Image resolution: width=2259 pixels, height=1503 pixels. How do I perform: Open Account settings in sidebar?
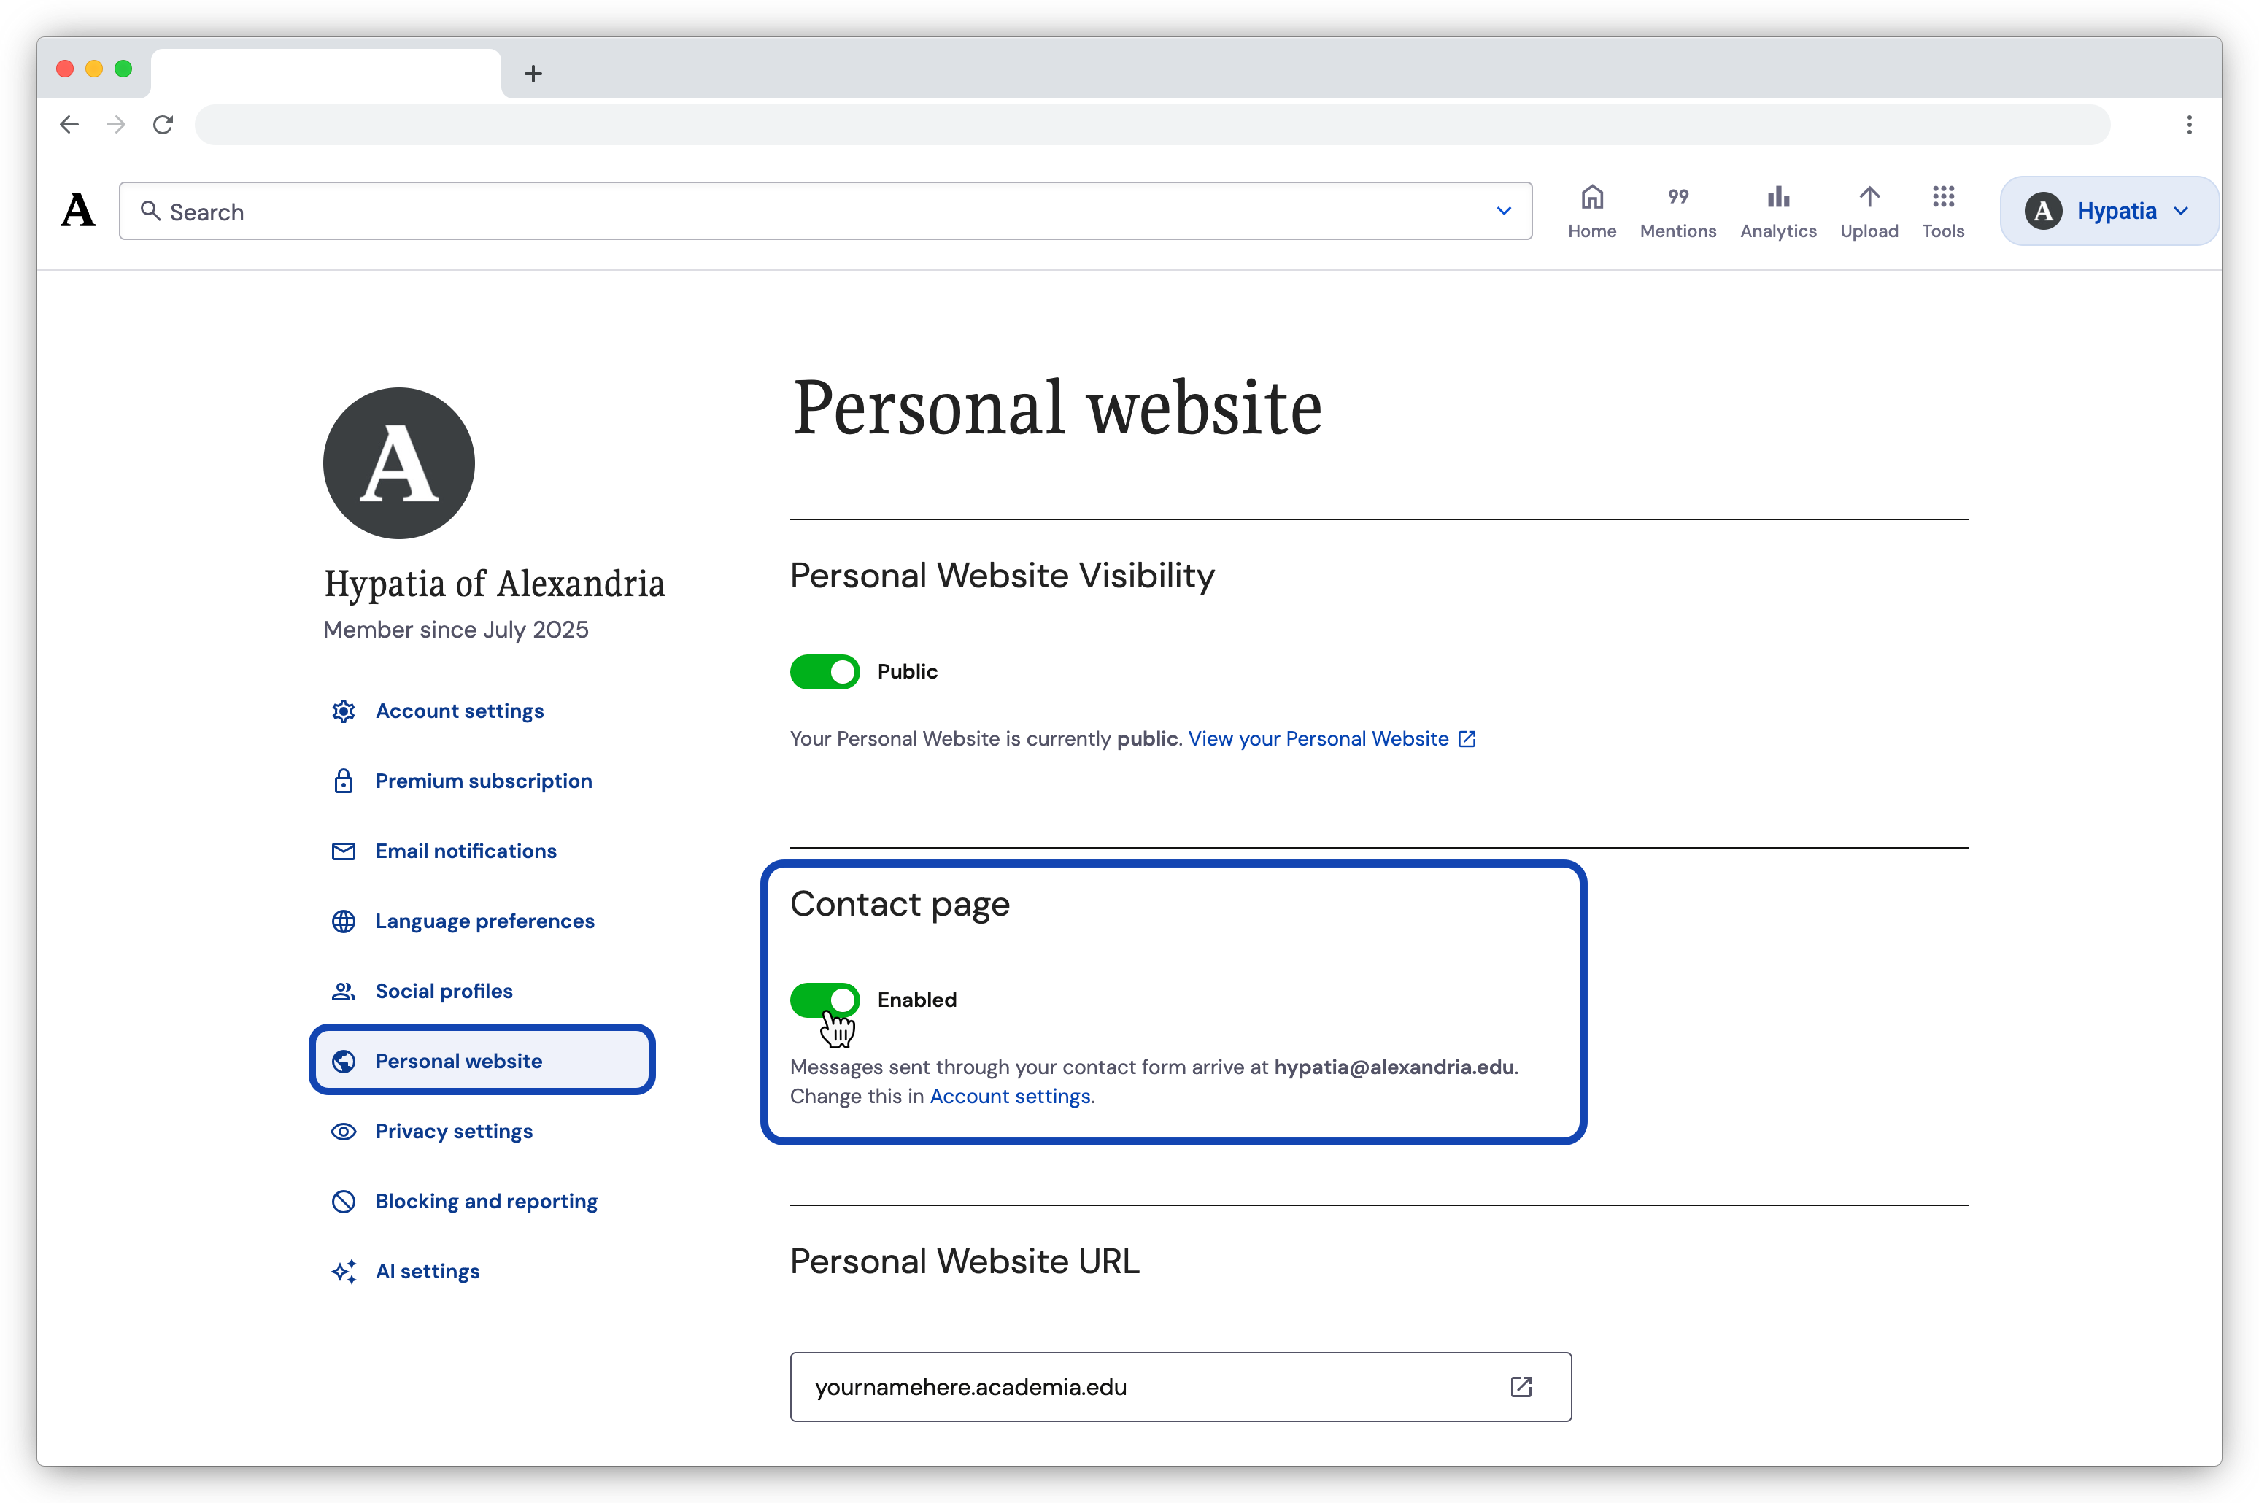459,711
